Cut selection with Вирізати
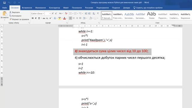 15,12
